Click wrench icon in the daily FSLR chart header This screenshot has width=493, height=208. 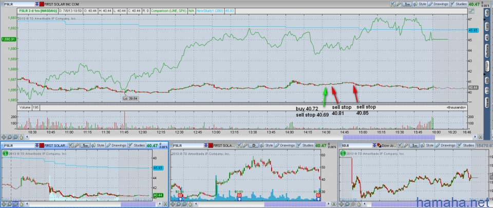click(245, 145)
